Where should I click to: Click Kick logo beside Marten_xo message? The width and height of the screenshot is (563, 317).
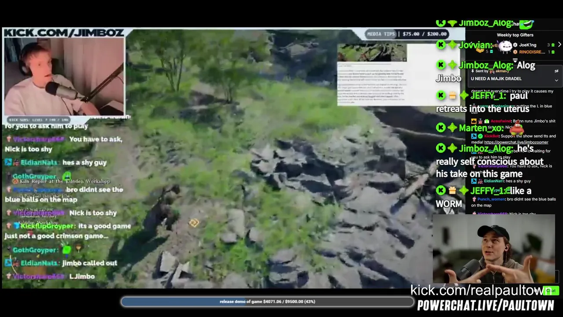point(441,128)
